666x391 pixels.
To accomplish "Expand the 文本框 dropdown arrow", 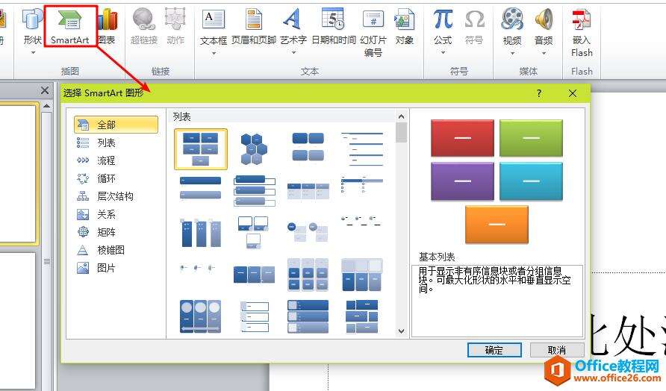I will 214,53.
